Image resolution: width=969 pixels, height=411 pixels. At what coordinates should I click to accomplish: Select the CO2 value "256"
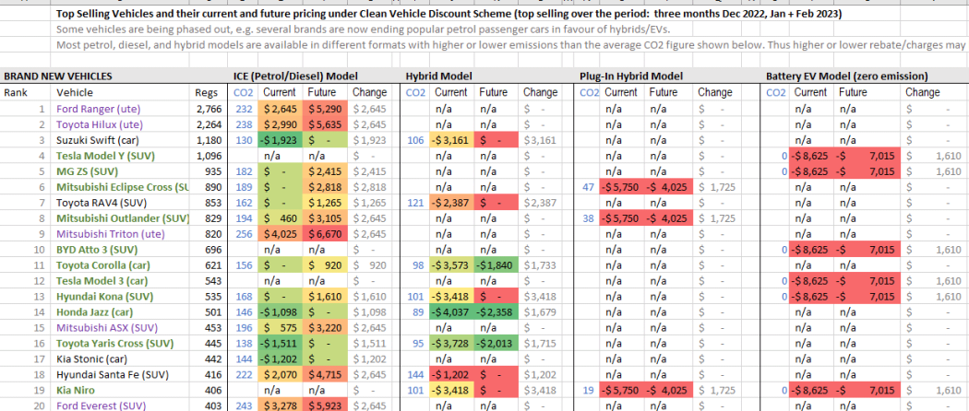(x=245, y=234)
